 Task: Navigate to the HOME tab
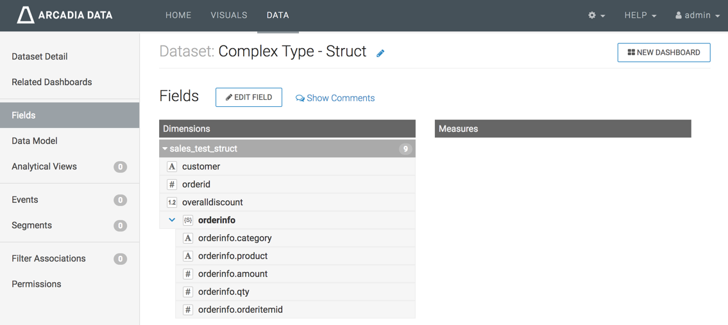click(x=178, y=15)
